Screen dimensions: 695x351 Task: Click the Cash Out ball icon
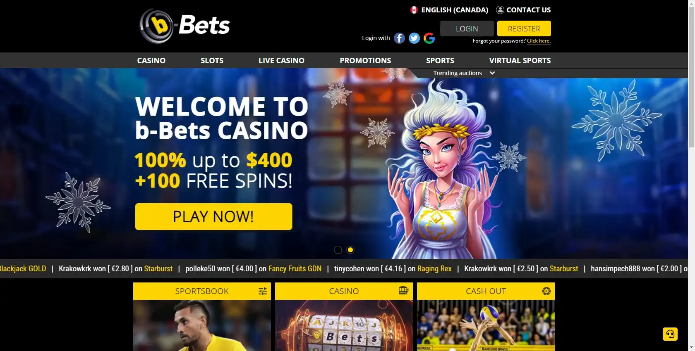546,291
